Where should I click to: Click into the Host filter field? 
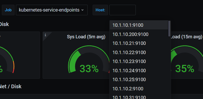[123, 10]
